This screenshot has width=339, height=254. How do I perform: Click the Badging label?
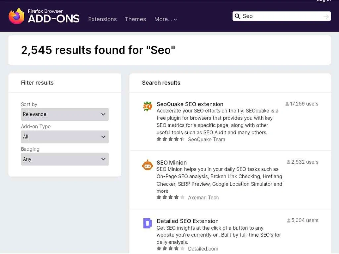[30, 149]
